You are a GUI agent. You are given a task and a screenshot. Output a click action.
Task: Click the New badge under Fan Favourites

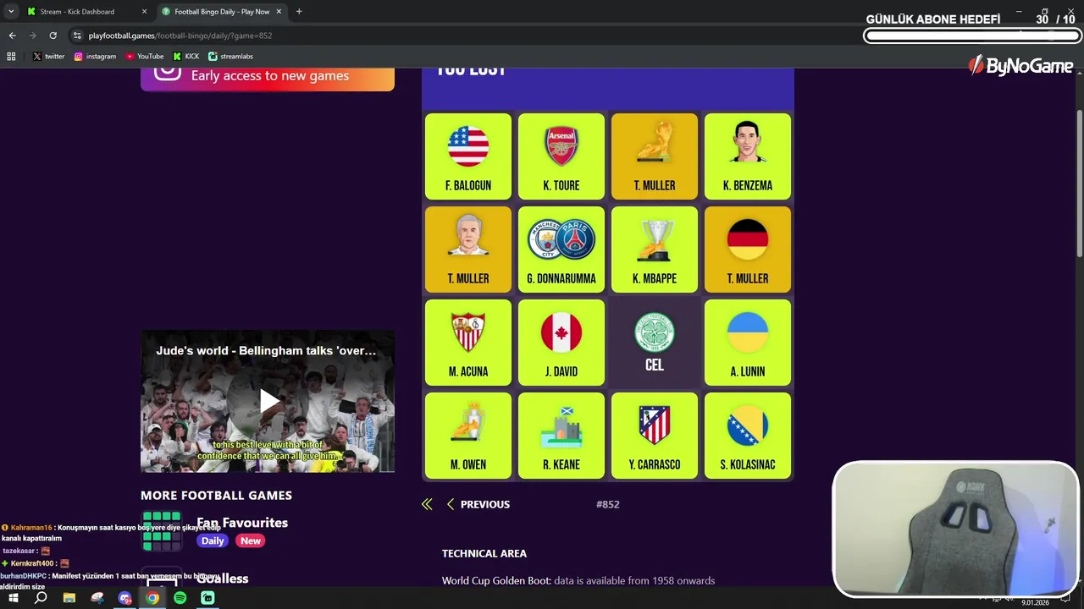(x=251, y=540)
